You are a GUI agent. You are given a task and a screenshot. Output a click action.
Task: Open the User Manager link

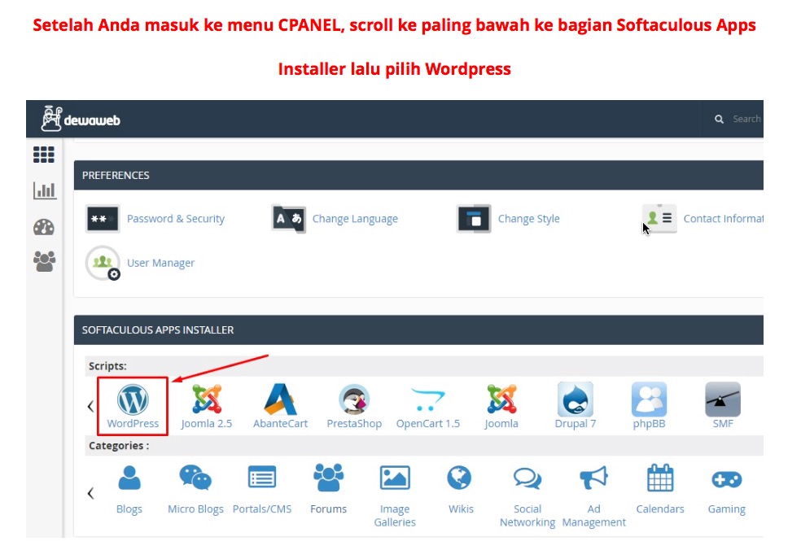click(x=160, y=263)
